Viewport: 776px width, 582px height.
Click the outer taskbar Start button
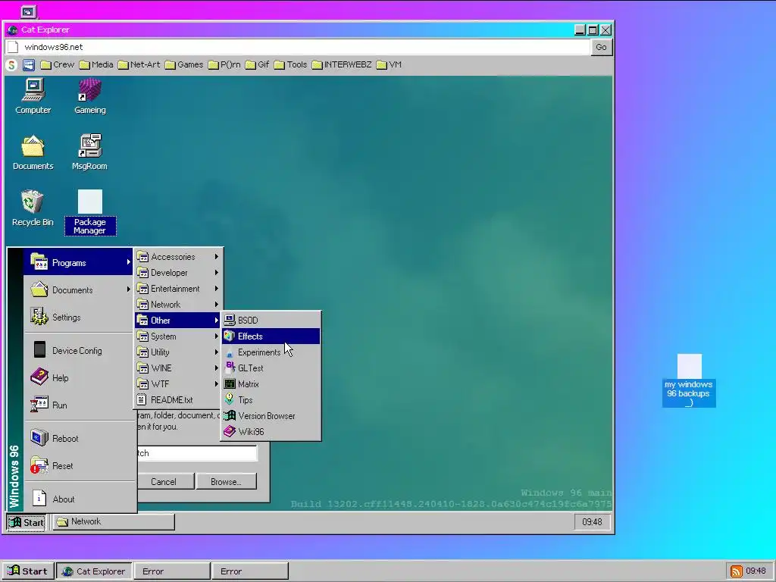[28, 571]
